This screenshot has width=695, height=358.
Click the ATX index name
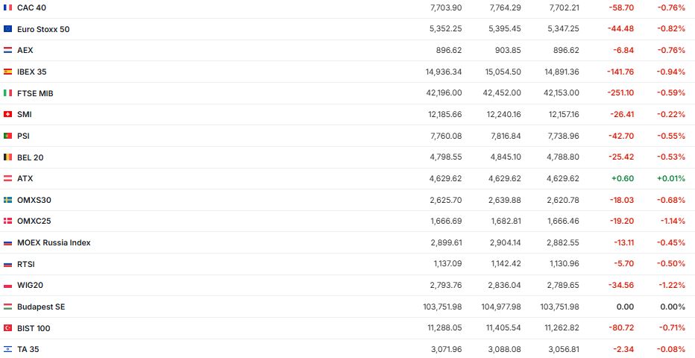pyautogui.click(x=25, y=178)
